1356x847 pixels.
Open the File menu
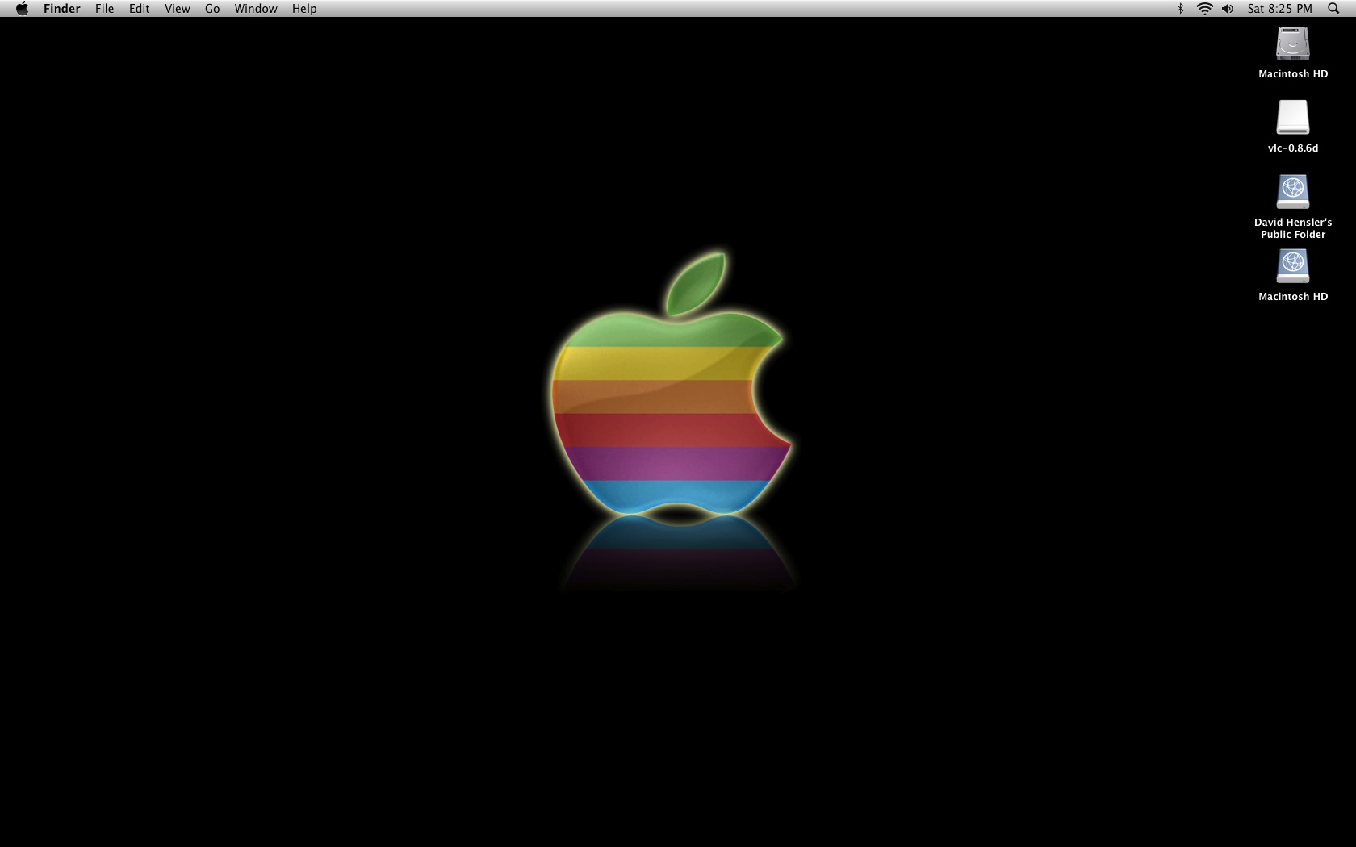[104, 9]
